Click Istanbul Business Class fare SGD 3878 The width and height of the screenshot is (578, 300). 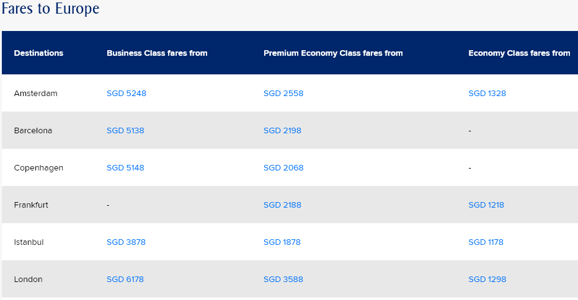pos(126,242)
